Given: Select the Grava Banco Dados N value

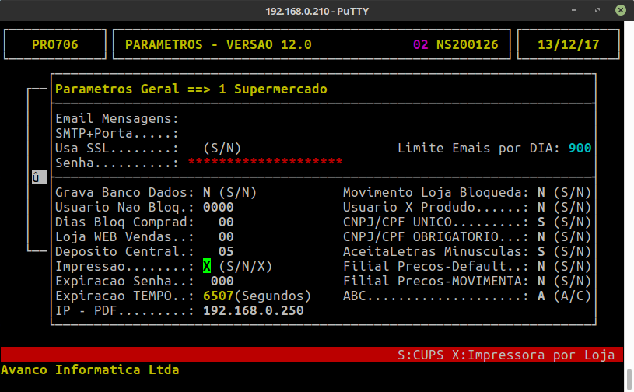Looking at the screenshot, I should [207, 192].
